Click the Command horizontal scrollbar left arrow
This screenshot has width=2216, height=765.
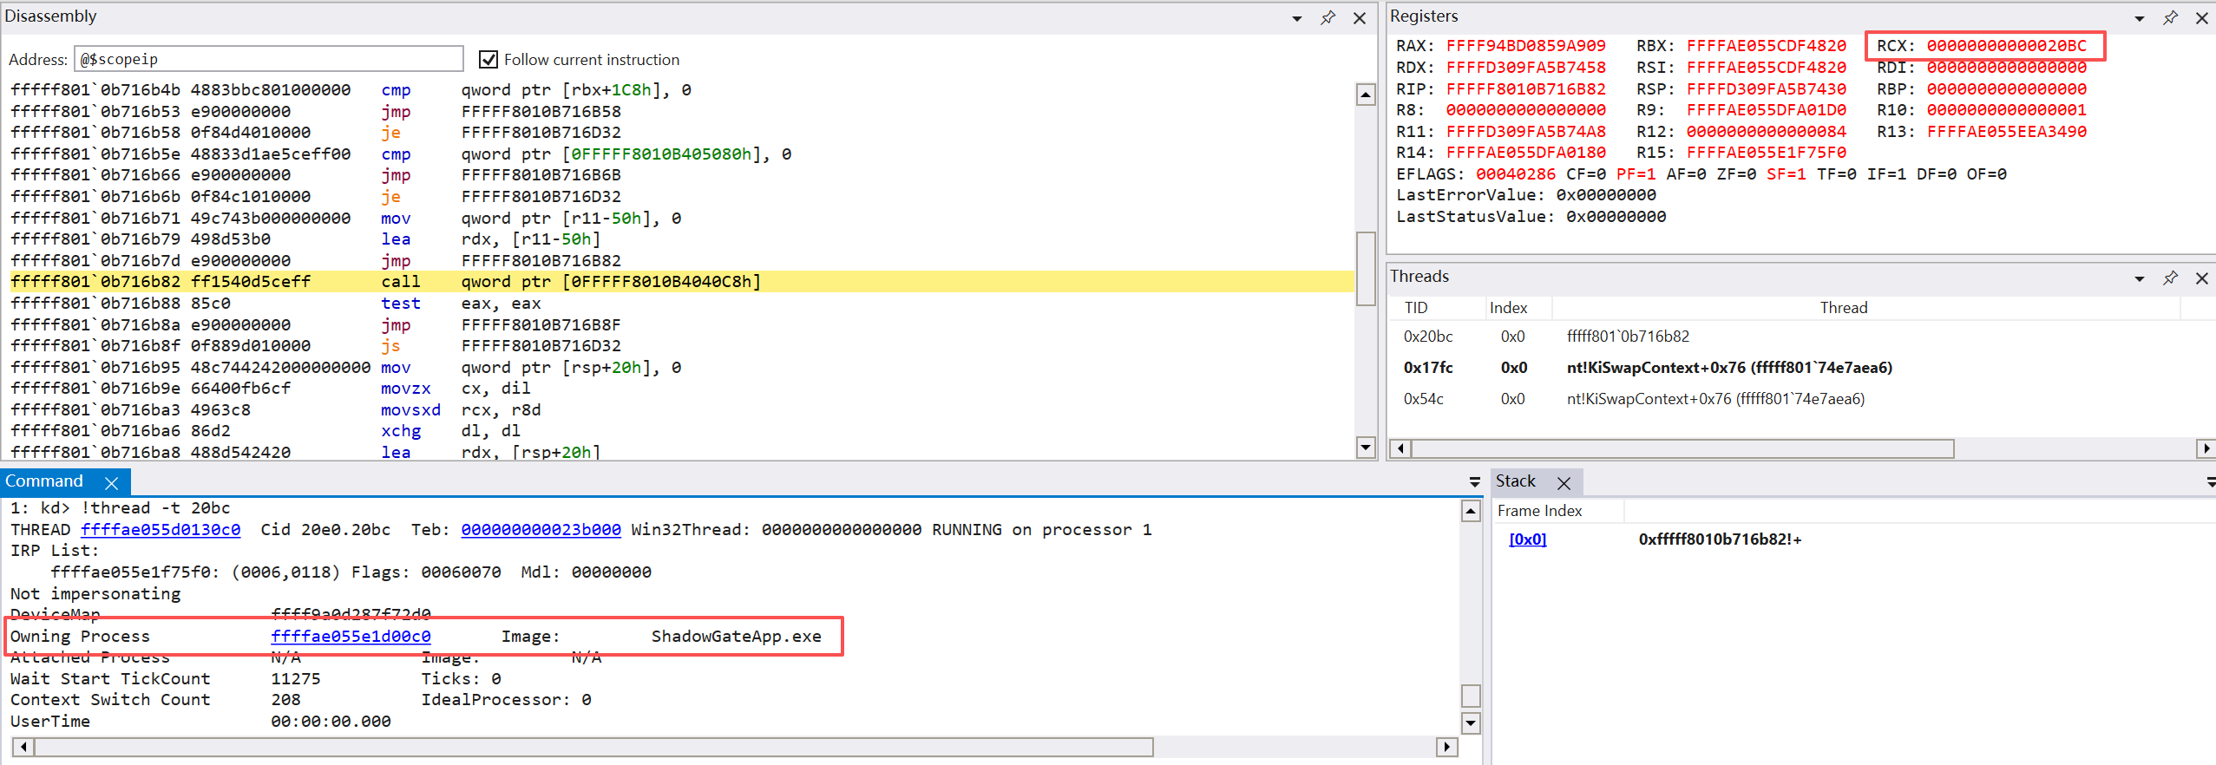coord(23,747)
